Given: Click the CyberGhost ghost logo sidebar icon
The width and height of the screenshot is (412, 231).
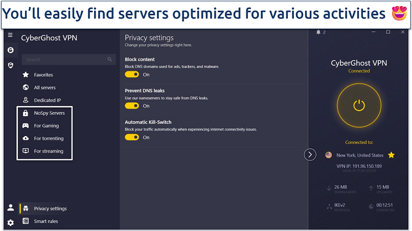Looking at the screenshot, I should 11,50.
